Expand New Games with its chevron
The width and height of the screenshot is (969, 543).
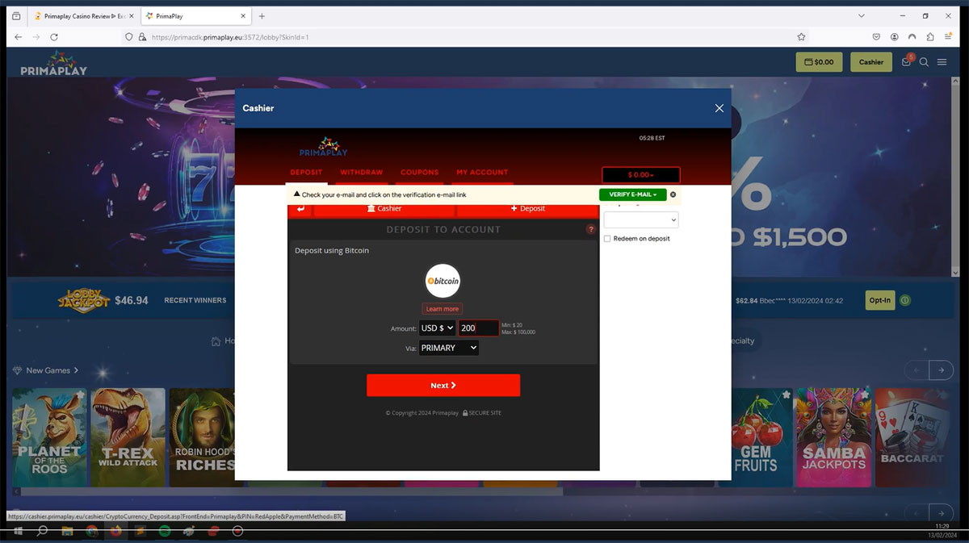(77, 370)
